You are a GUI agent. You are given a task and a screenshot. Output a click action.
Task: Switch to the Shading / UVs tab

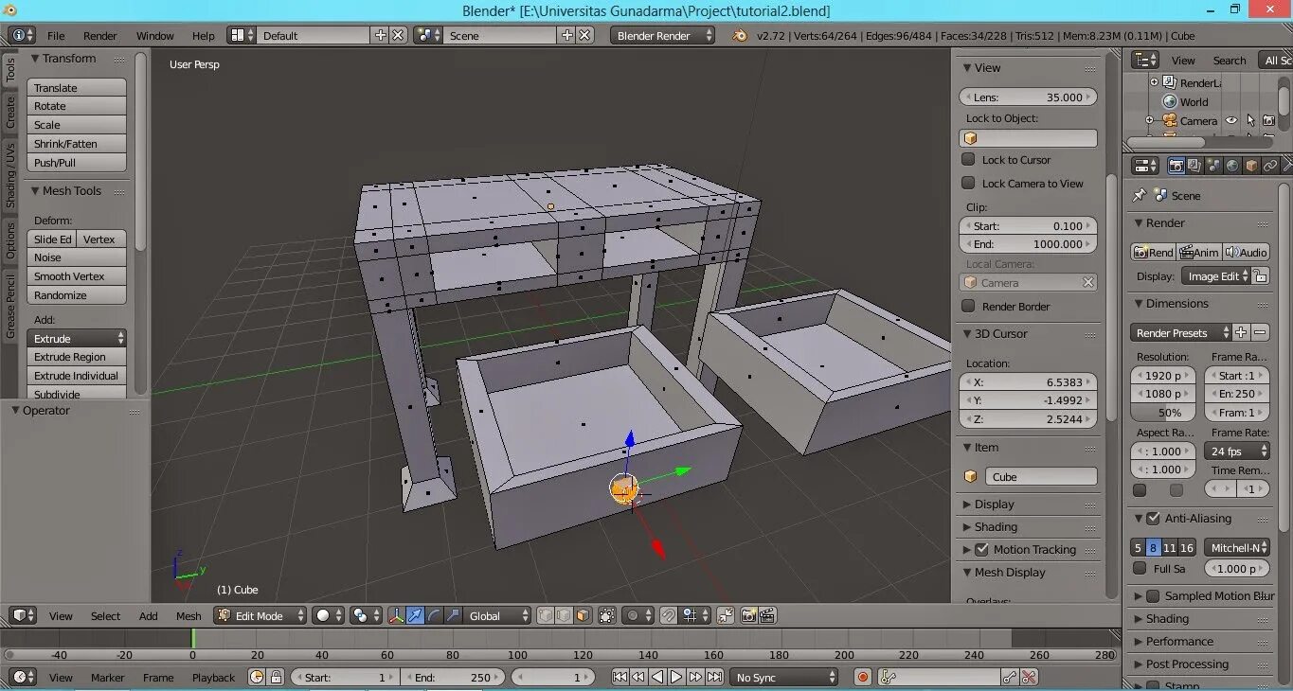10,175
